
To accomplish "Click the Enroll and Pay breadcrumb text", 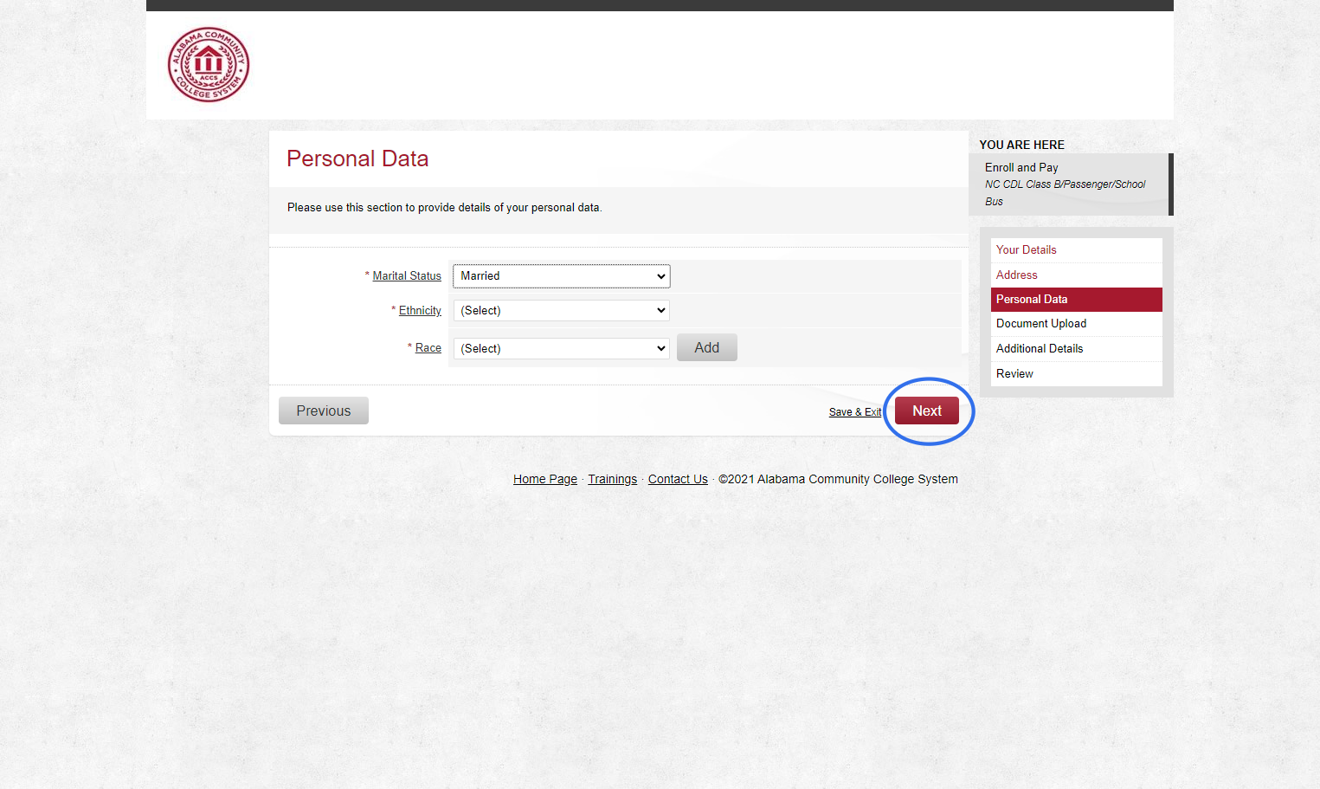I will point(1021,167).
